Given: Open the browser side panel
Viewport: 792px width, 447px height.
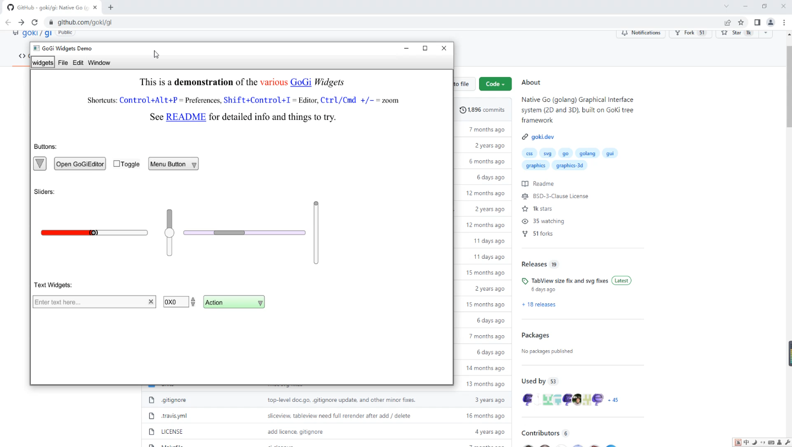Looking at the screenshot, I should [x=757, y=23].
